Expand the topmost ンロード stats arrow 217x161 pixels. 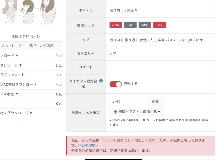17,56
